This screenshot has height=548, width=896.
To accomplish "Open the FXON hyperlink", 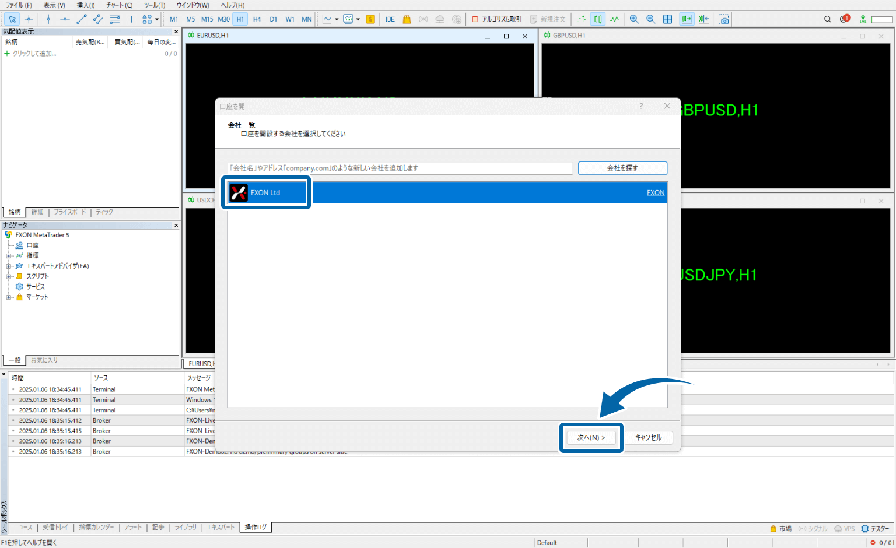I will coord(656,193).
